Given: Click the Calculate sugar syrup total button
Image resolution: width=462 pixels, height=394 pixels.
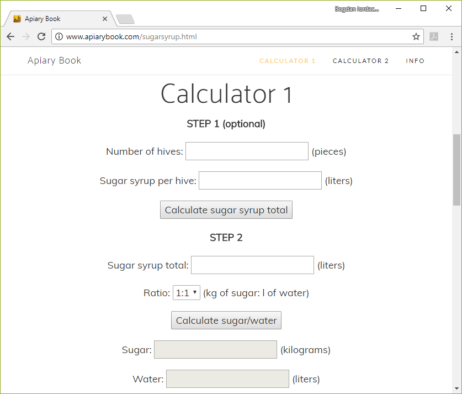Looking at the screenshot, I should pos(226,209).
